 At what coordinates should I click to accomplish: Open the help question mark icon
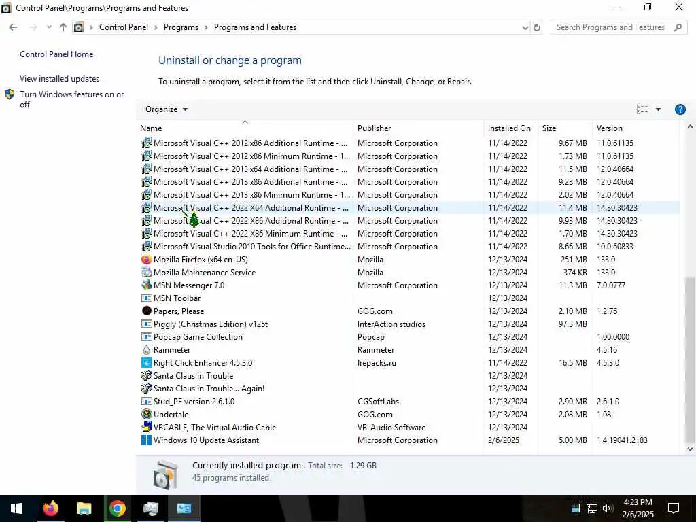tap(680, 109)
